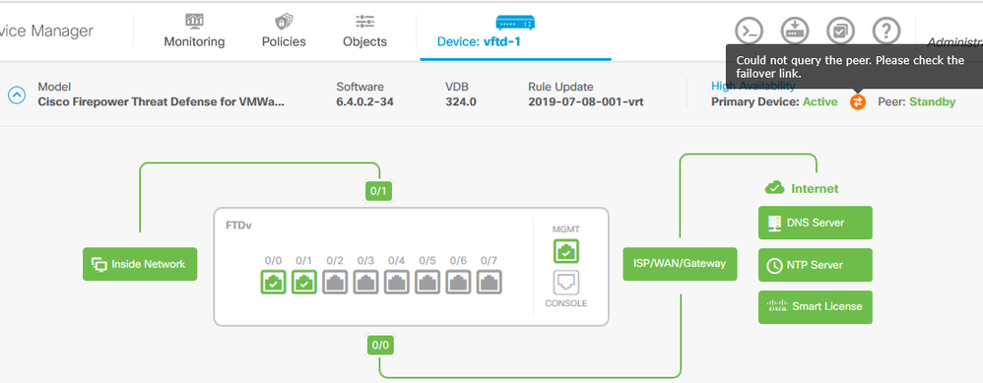This screenshot has width=983, height=383.
Task: Select the Inside Network box
Action: coord(140,264)
